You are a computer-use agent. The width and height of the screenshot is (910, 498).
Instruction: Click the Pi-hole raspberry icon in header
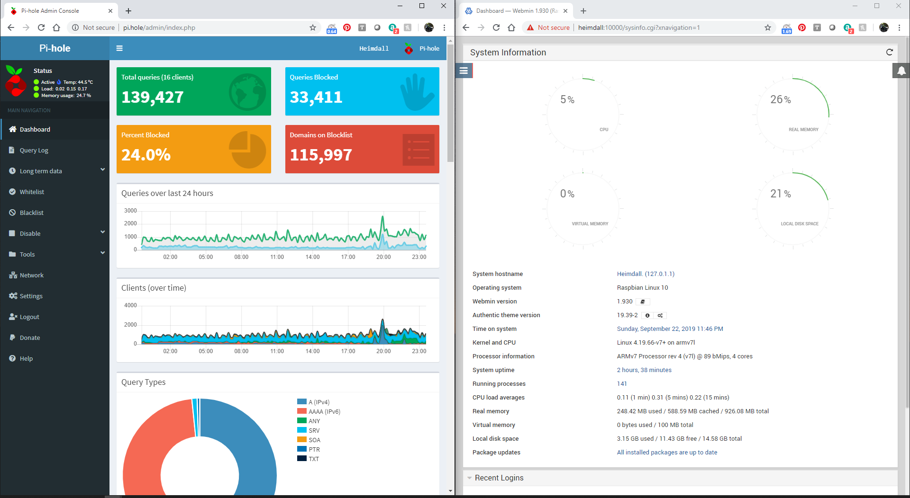pos(409,48)
